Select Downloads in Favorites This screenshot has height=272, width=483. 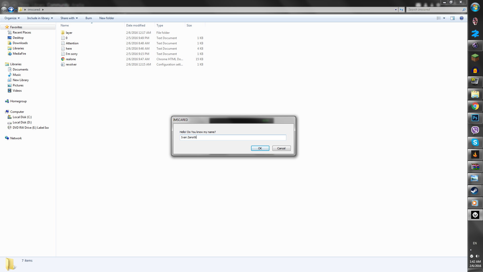[20, 43]
